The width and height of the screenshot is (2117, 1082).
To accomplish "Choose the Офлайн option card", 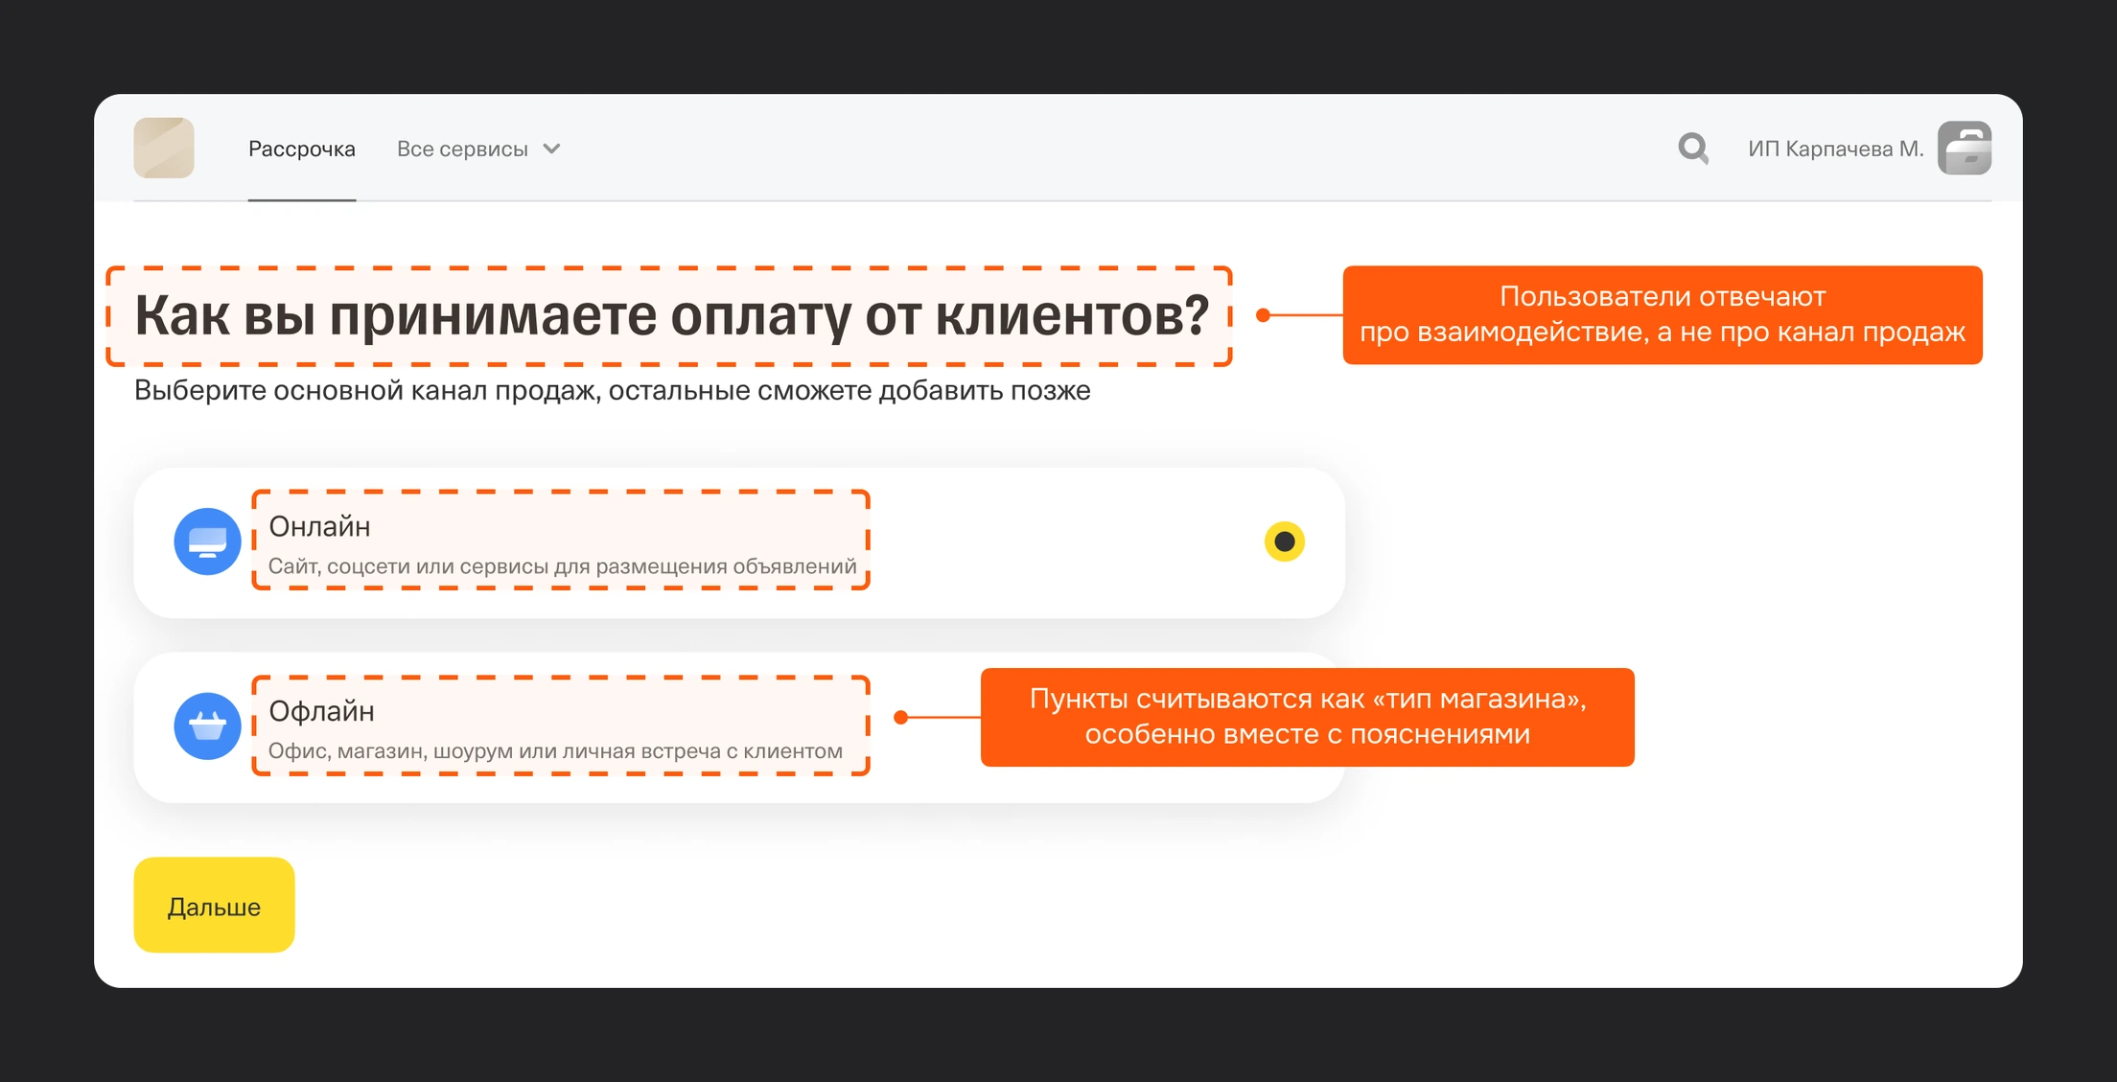I will coord(739,727).
